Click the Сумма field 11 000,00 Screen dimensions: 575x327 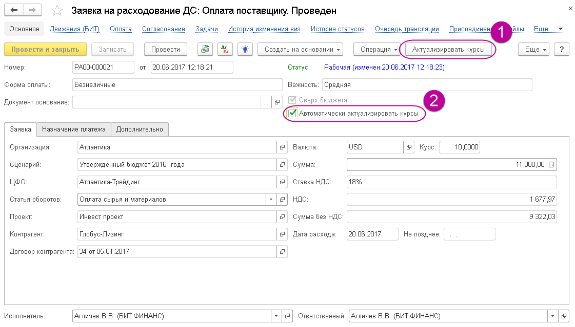(x=446, y=165)
